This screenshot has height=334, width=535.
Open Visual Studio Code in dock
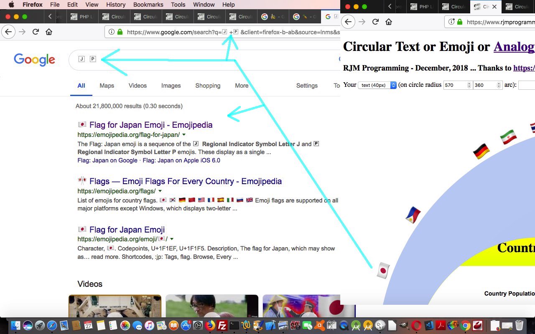429,325
